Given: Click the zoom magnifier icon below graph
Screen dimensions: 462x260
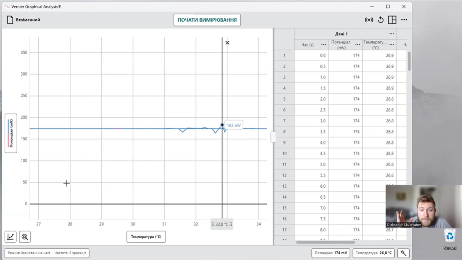Looking at the screenshot, I should 25,237.
